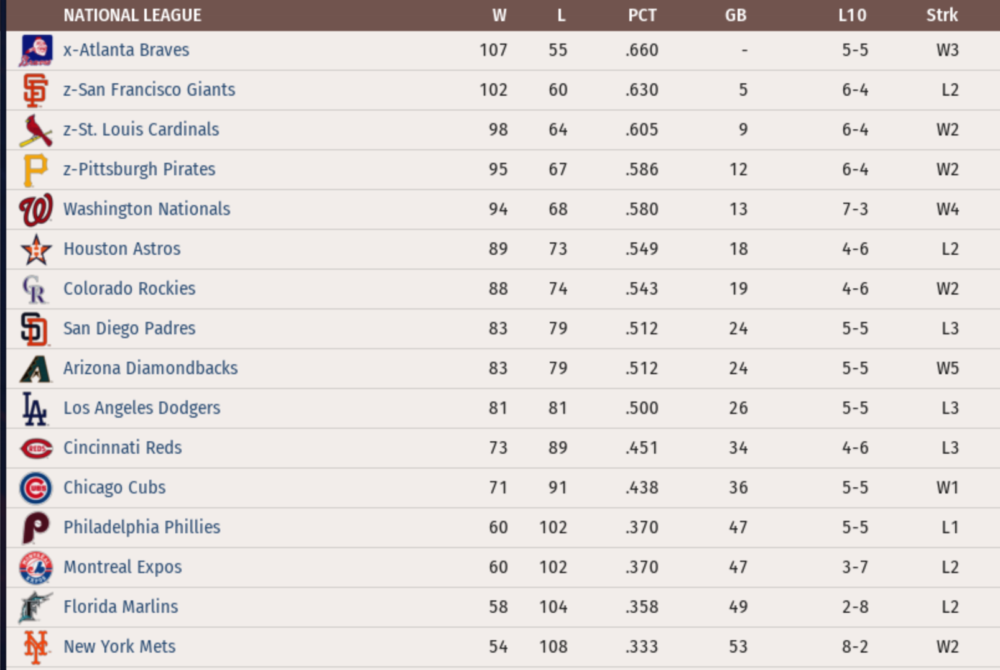Sort table by PCT column header
This screenshot has height=670, width=1000.
(x=642, y=16)
